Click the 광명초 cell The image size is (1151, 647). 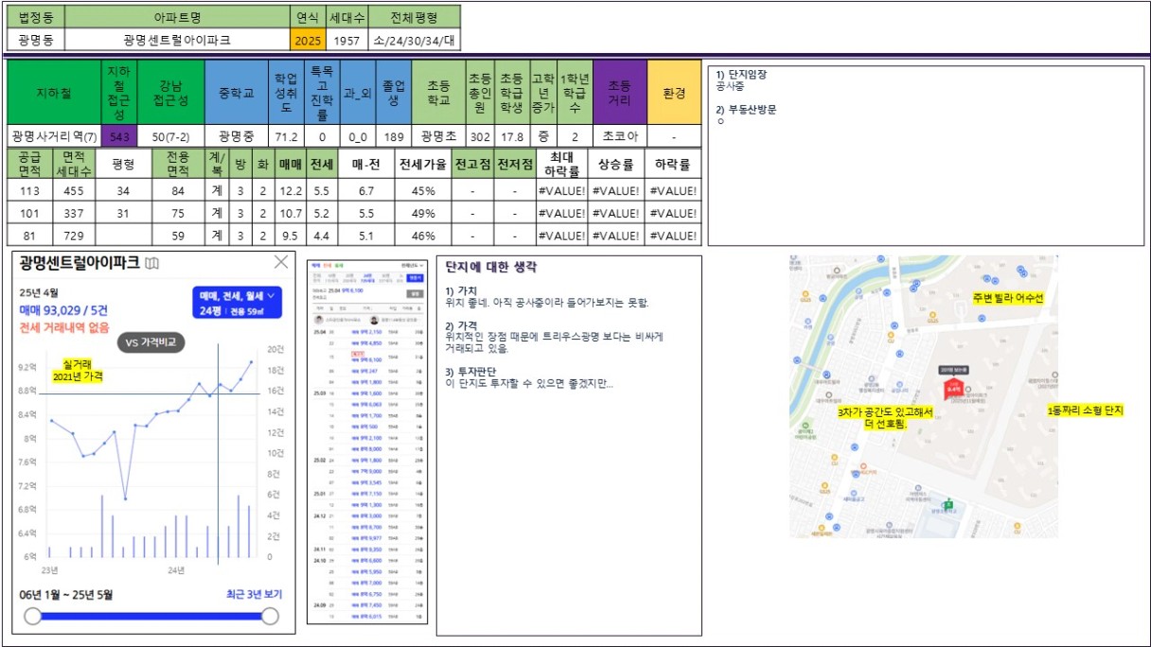coord(437,136)
